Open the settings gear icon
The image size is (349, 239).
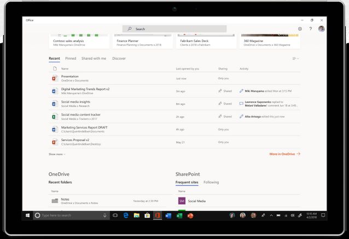pos(300,28)
